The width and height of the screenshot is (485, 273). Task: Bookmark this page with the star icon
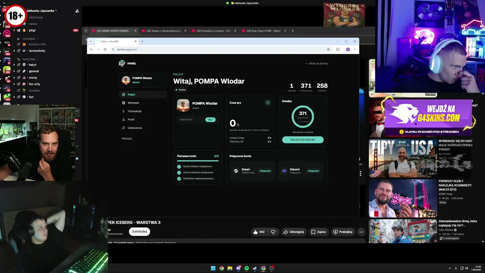pos(328,49)
